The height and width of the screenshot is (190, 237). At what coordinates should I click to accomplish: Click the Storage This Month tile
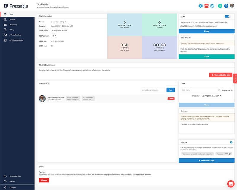click(x=124, y=47)
